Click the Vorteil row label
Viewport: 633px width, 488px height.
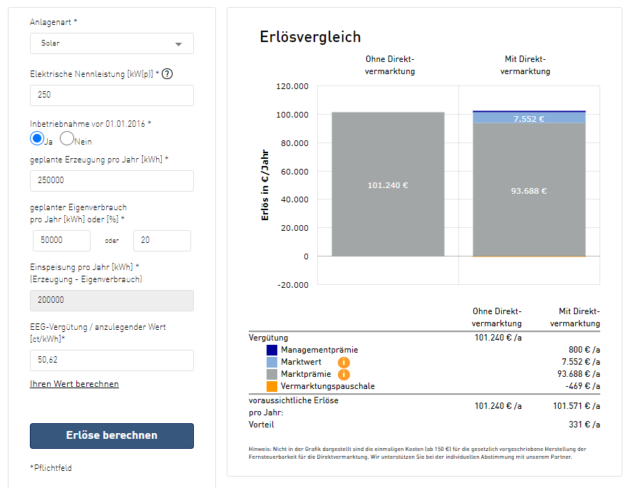click(261, 425)
